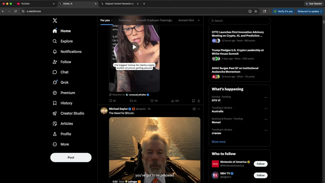The image size is (325, 183).
Task: Share the unusual_whales reaction post
Action: coord(199,101)
